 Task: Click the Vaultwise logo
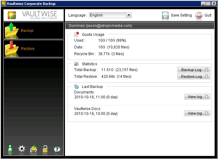pyautogui.click(x=34, y=15)
